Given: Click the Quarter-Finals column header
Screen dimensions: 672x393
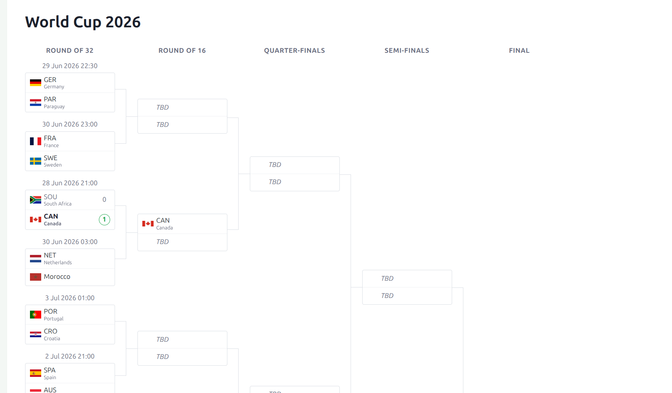Looking at the screenshot, I should click(294, 51).
